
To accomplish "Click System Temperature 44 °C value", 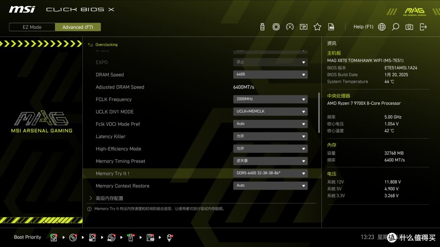I will coord(389,82).
